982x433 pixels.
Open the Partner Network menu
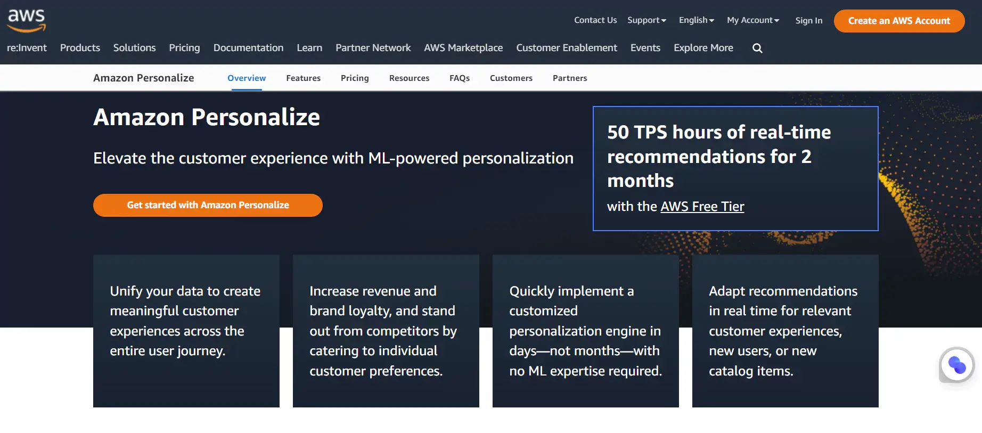pyautogui.click(x=373, y=48)
